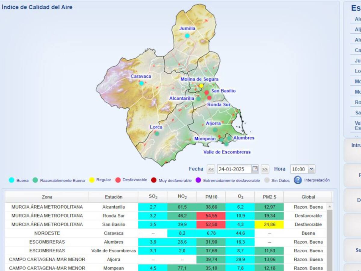Select the San Basilio station cell

113,225
